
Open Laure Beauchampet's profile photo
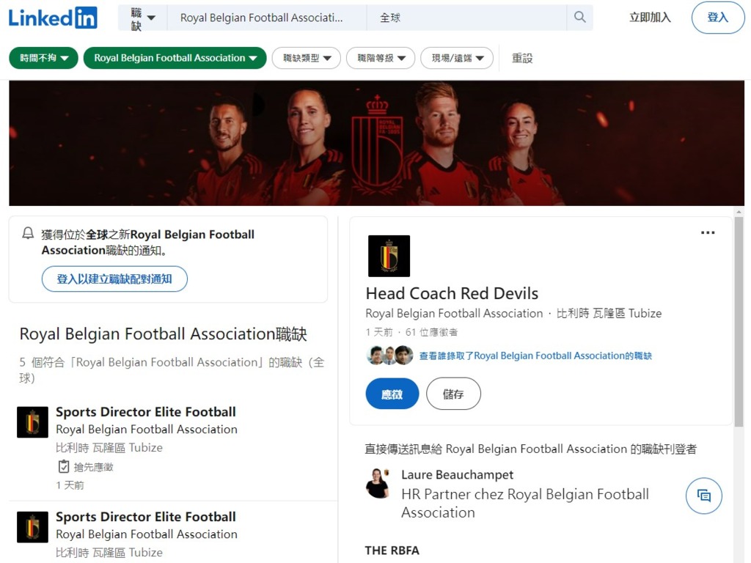tap(378, 484)
